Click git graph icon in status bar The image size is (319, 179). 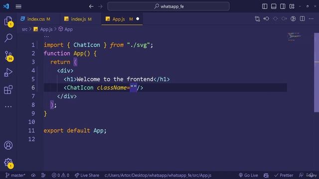pyautogui.click(x=43, y=175)
